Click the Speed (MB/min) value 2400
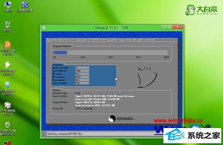The height and width of the screenshot is (145, 223). [82, 71]
